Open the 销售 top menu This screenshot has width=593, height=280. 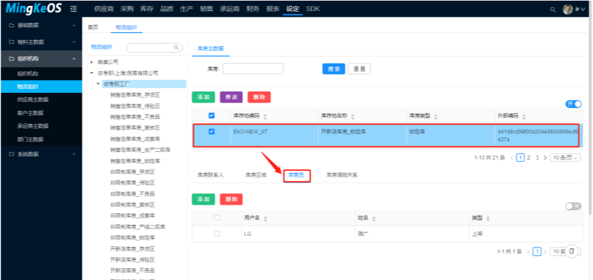(206, 8)
